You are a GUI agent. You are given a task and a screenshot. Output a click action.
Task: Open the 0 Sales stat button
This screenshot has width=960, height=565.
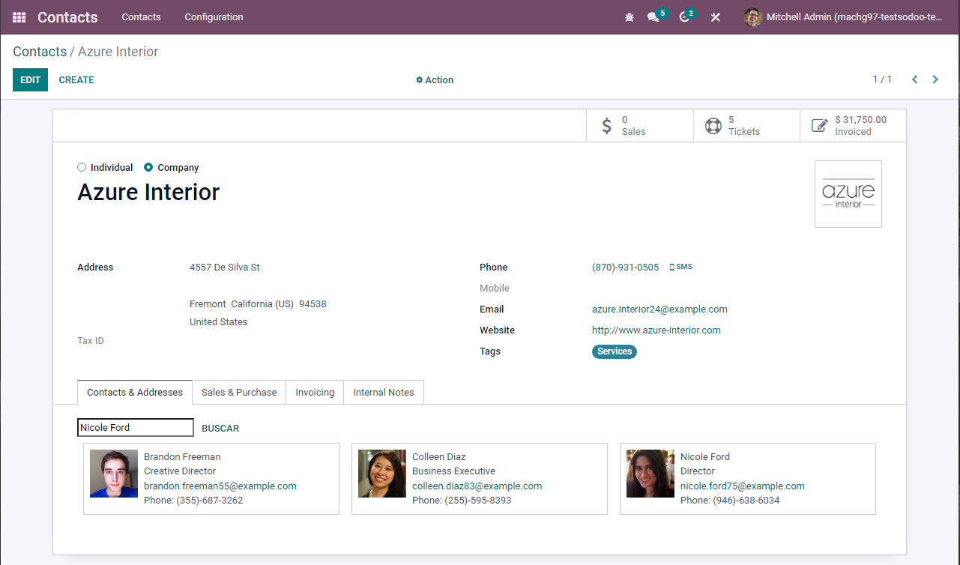[639, 126]
